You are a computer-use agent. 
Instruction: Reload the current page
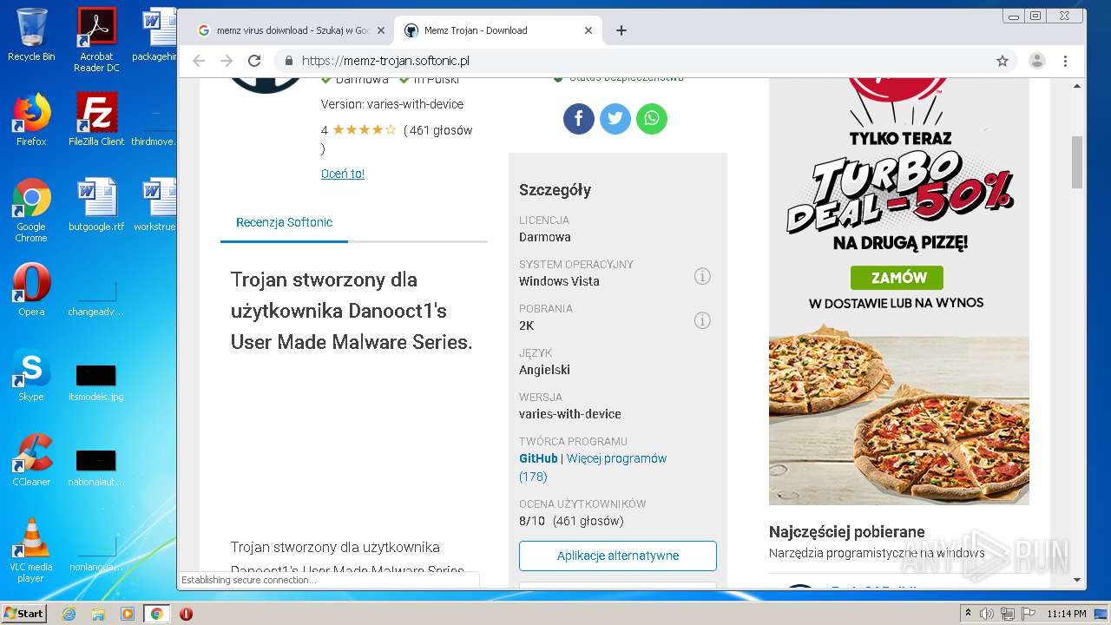(x=254, y=61)
